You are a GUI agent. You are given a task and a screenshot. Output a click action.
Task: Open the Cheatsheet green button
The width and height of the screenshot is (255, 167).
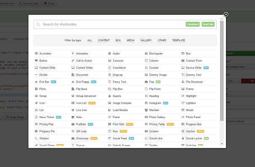pyautogui.click(x=193, y=24)
